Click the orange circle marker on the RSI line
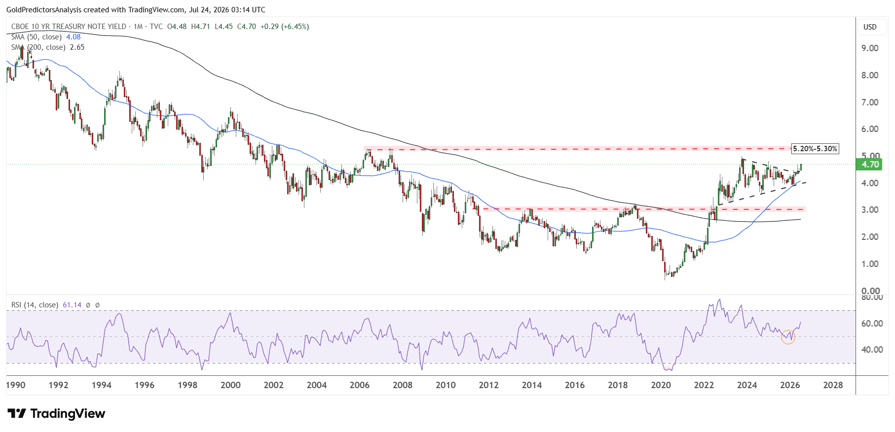The height and width of the screenshot is (432, 895). (x=788, y=337)
